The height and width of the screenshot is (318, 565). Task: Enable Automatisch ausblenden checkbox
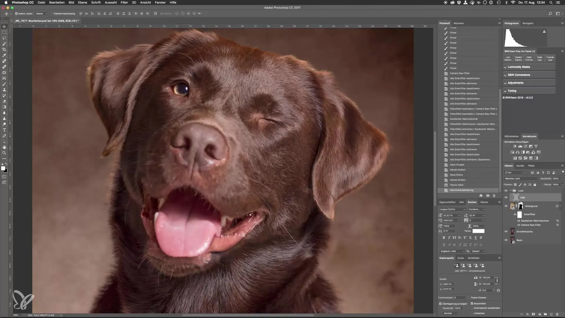click(x=472, y=308)
